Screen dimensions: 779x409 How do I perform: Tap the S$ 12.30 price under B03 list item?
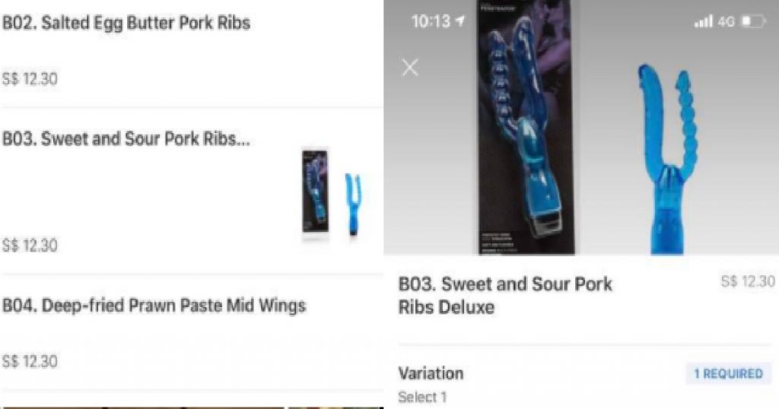point(30,246)
